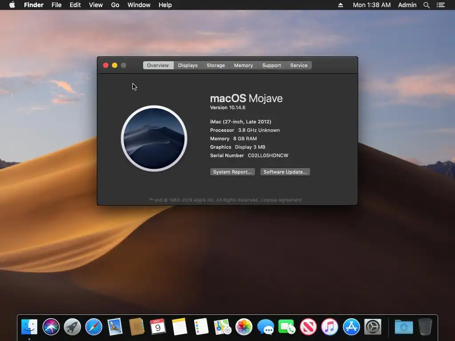Click the 3.8 GHz Unknown processor value

pyautogui.click(x=259, y=130)
